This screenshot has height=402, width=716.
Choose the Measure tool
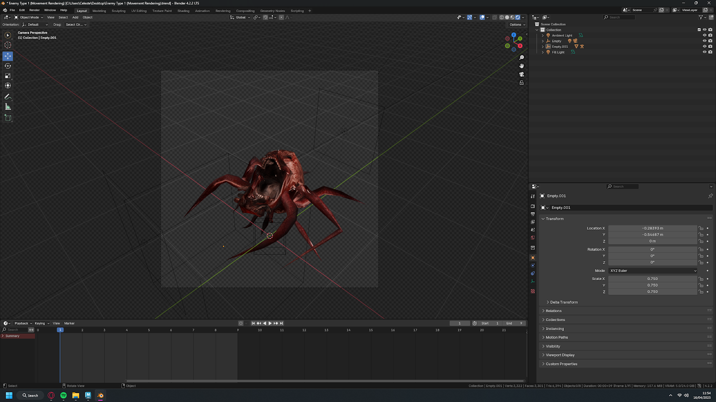point(8,107)
